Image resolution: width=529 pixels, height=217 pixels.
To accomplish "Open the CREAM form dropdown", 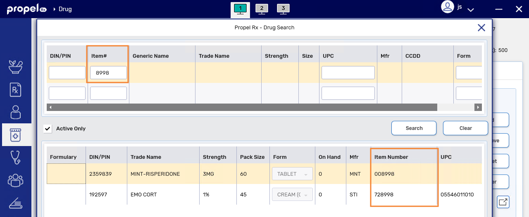I will click(292, 195).
